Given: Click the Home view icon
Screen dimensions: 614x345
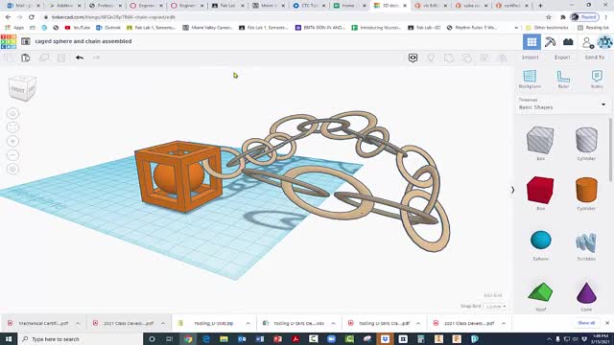Looking at the screenshot, I should 12,113.
